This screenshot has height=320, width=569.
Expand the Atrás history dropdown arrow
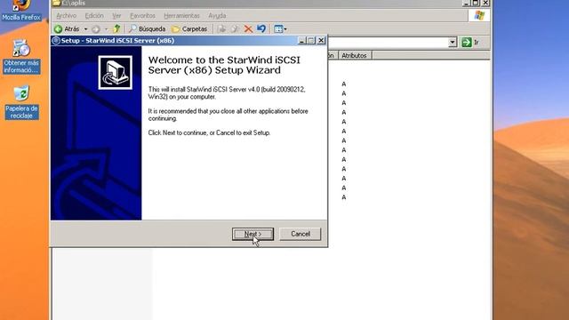tap(86, 29)
